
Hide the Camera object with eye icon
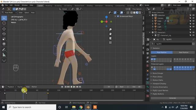[193, 18]
